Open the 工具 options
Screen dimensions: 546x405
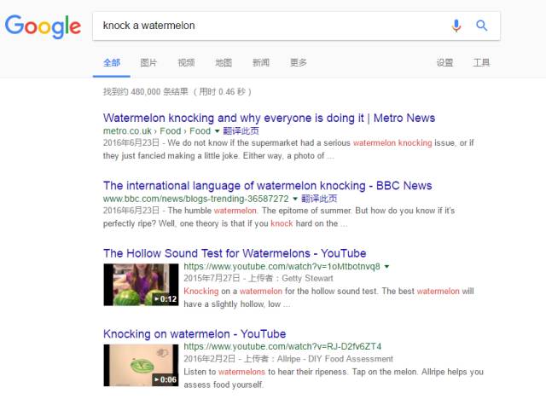[481, 62]
